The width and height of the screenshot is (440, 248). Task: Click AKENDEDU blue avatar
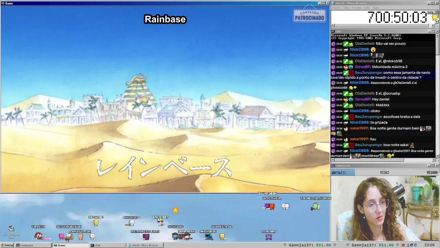[208, 236]
